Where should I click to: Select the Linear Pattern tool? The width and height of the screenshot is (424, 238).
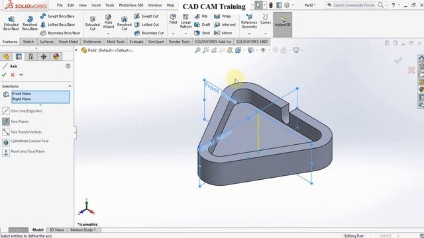(x=185, y=21)
